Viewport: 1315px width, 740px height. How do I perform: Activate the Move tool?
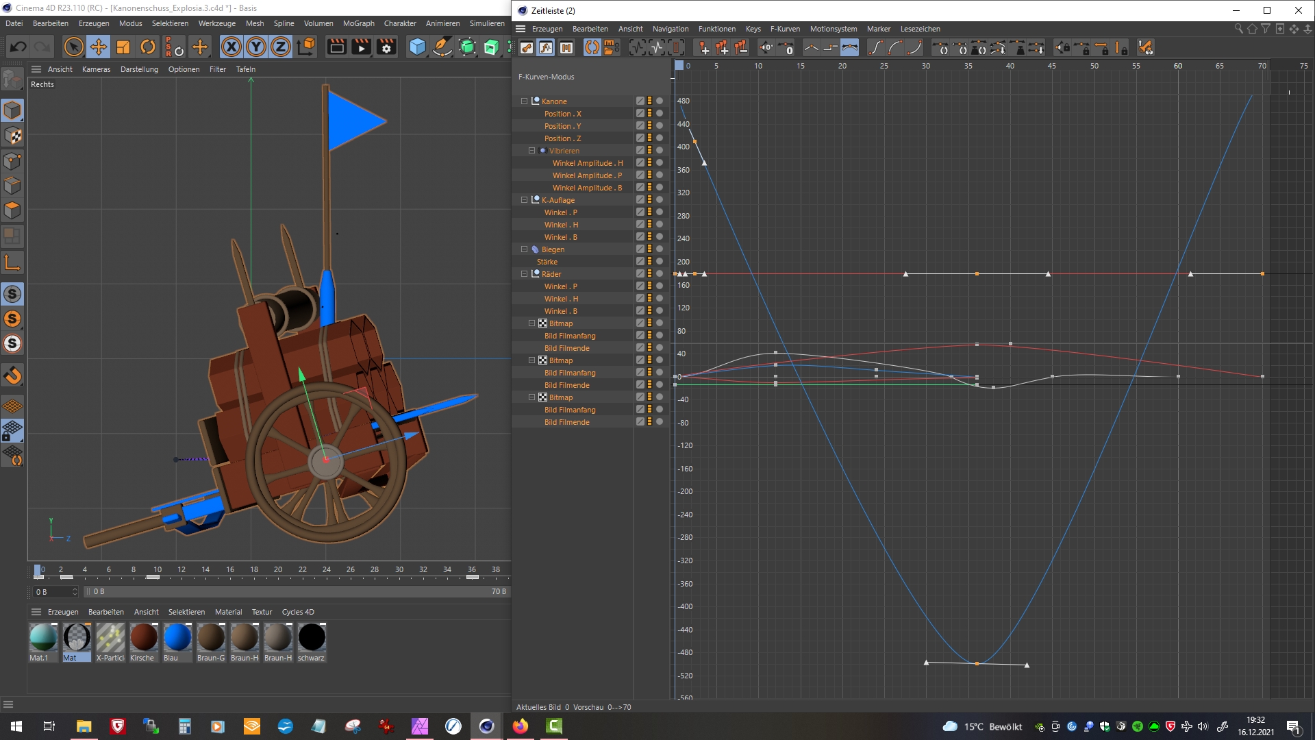(99, 47)
